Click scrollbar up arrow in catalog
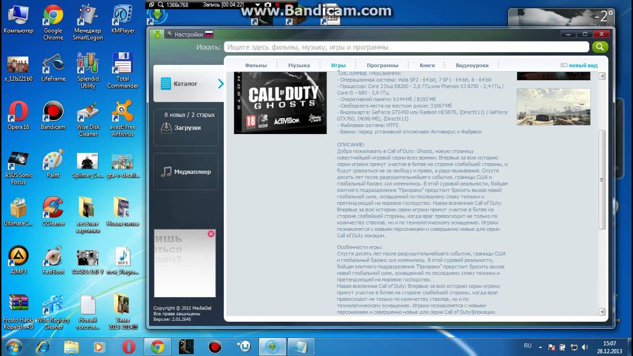Screen dimensions: 633x356 point(602,76)
